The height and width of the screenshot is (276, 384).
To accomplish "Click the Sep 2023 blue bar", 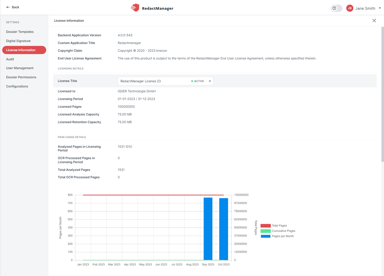I will (x=208, y=229).
